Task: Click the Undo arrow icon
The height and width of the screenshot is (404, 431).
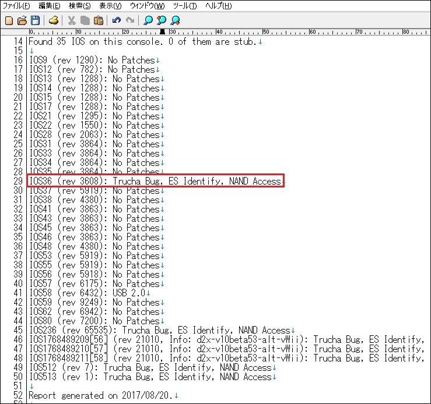Action: pyautogui.click(x=117, y=20)
